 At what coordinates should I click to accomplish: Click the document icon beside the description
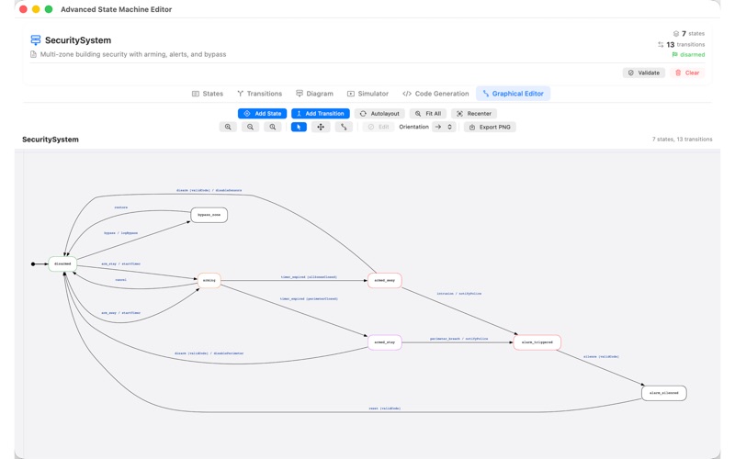tap(33, 54)
